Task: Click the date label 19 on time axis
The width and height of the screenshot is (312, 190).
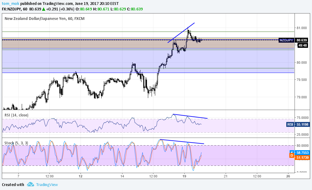Action: tap(184, 176)
